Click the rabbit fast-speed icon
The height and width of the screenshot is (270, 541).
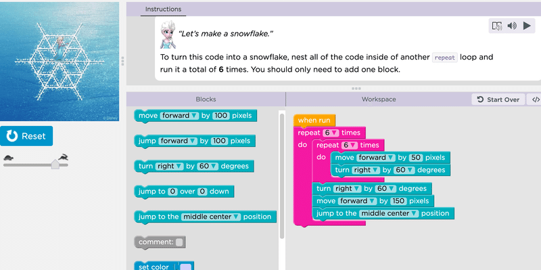click(x=63, y=158)
